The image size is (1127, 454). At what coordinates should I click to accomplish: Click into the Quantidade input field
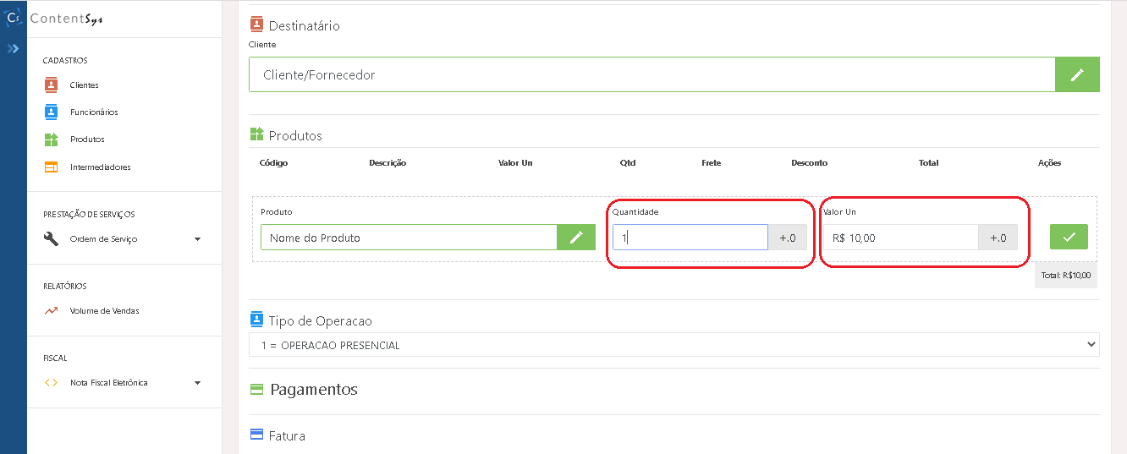690,238
